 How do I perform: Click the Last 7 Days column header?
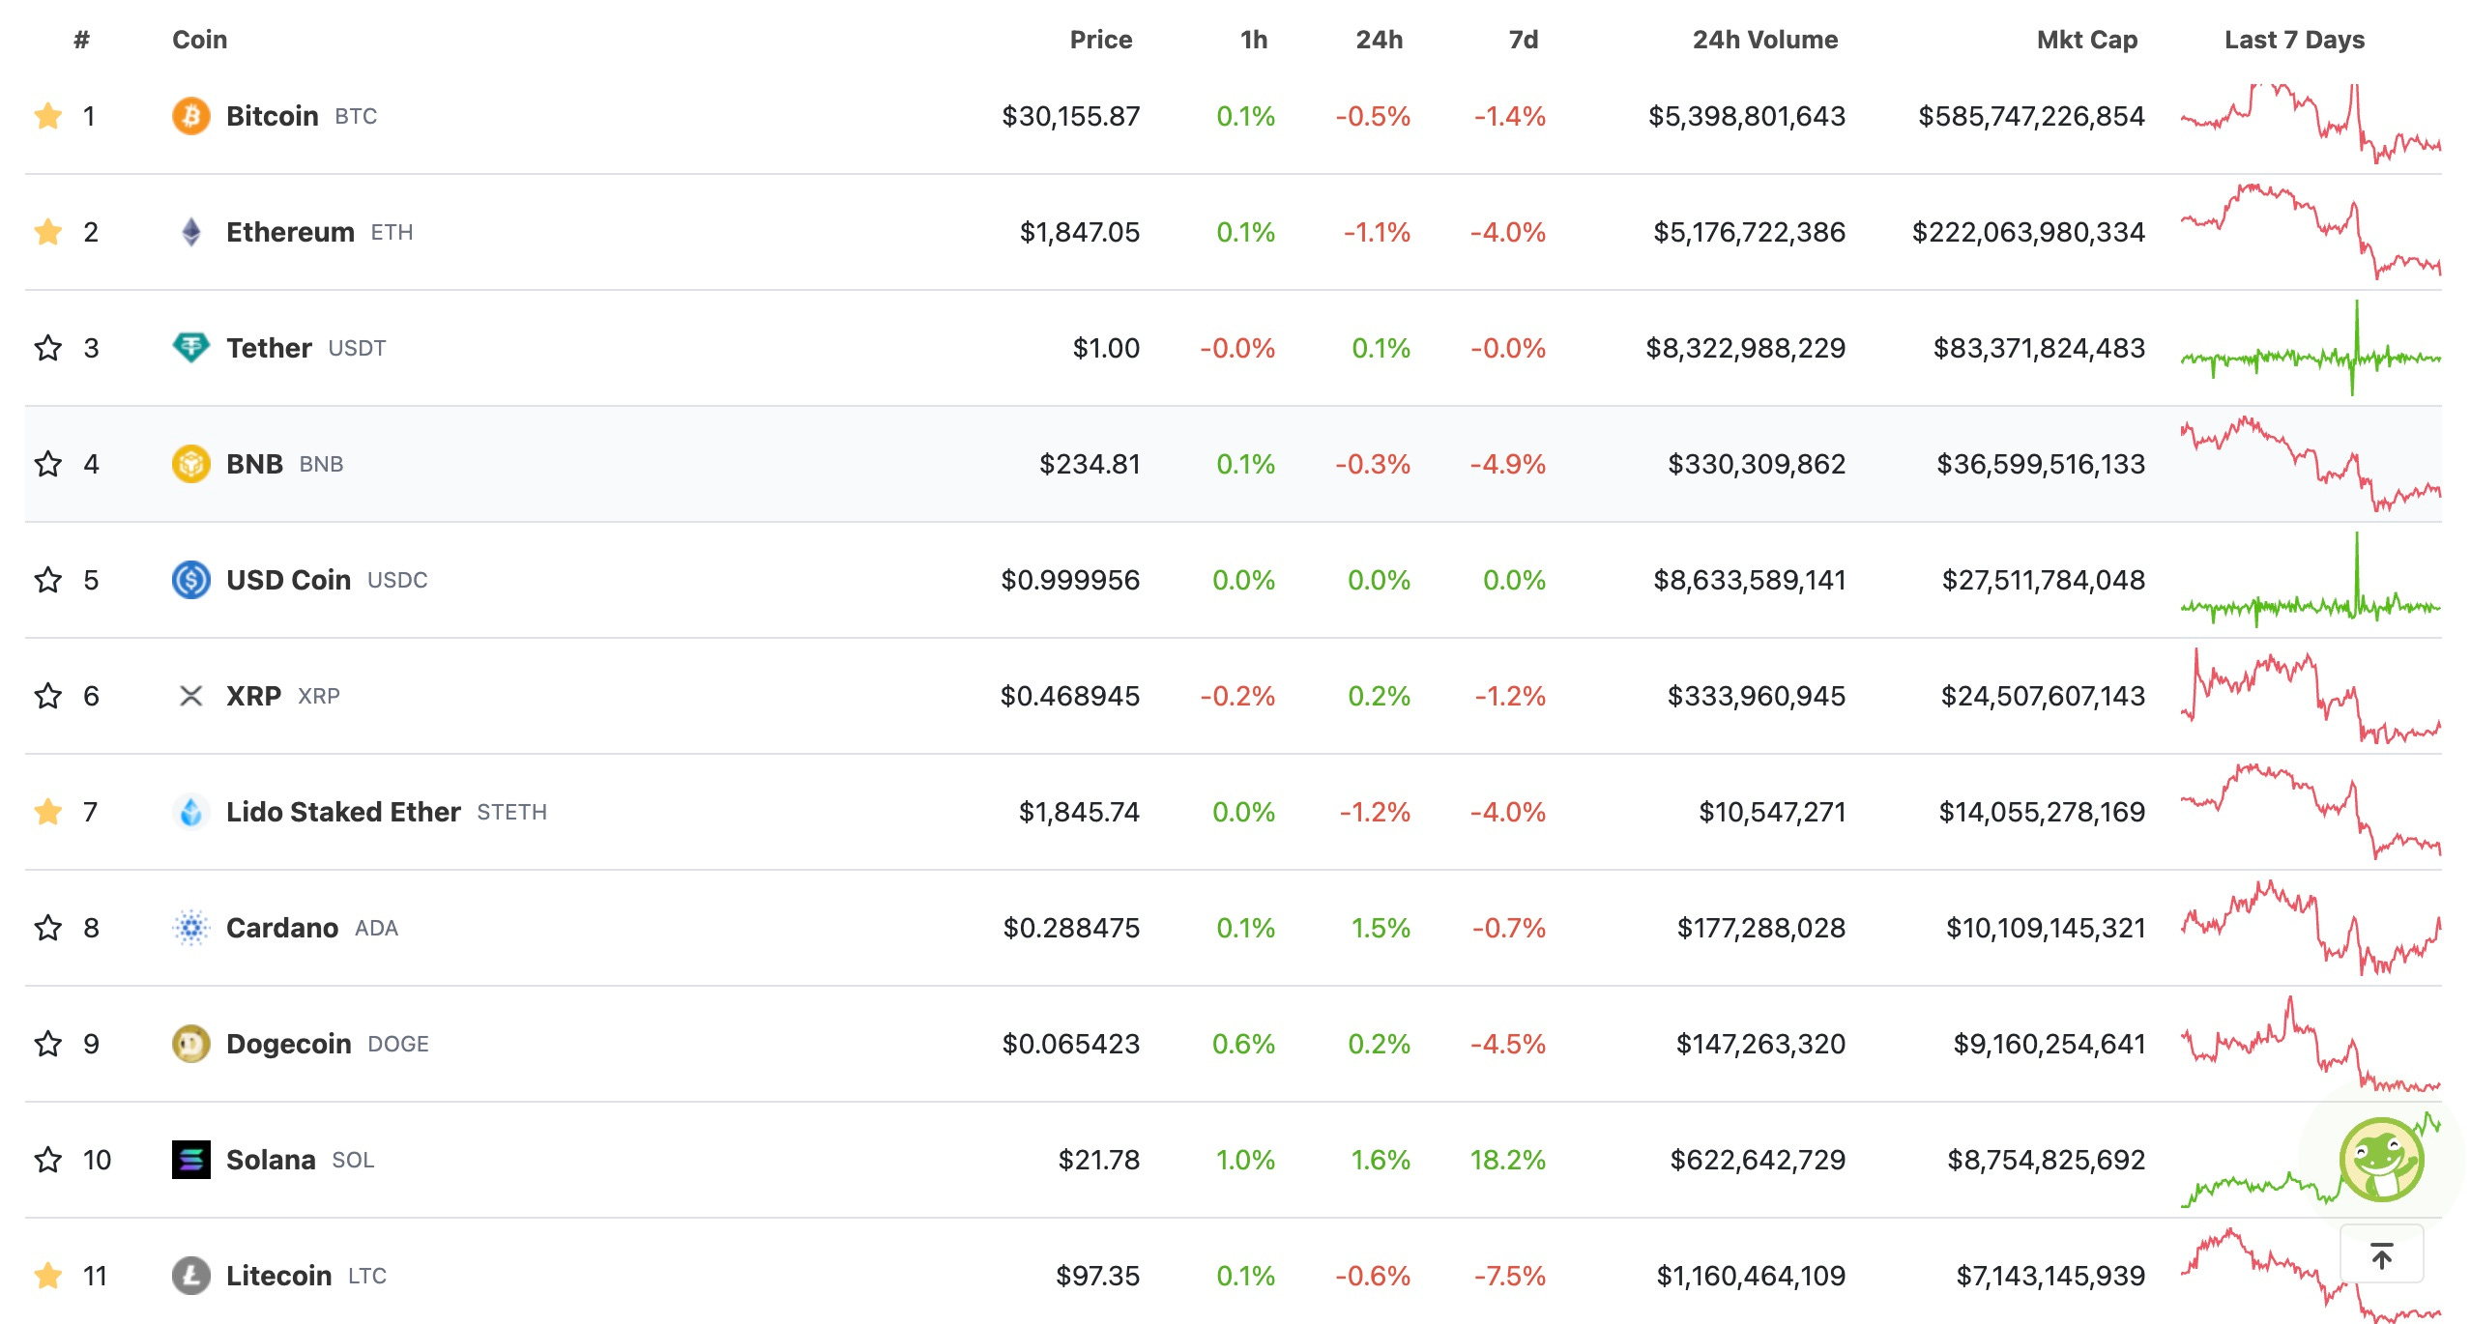click(x=2294, y=40)
